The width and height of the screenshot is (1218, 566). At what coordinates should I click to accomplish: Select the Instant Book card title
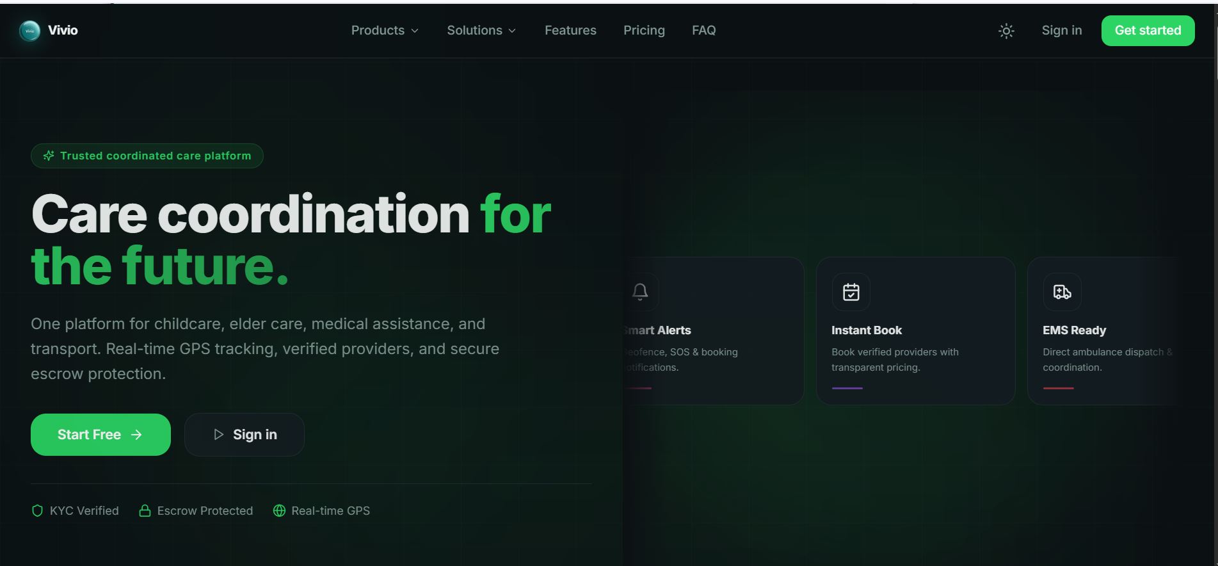coord(867,330)
